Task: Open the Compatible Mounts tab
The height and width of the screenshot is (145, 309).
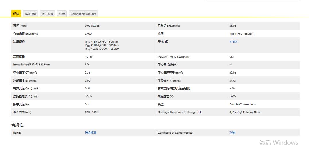Action: point(83,14)
